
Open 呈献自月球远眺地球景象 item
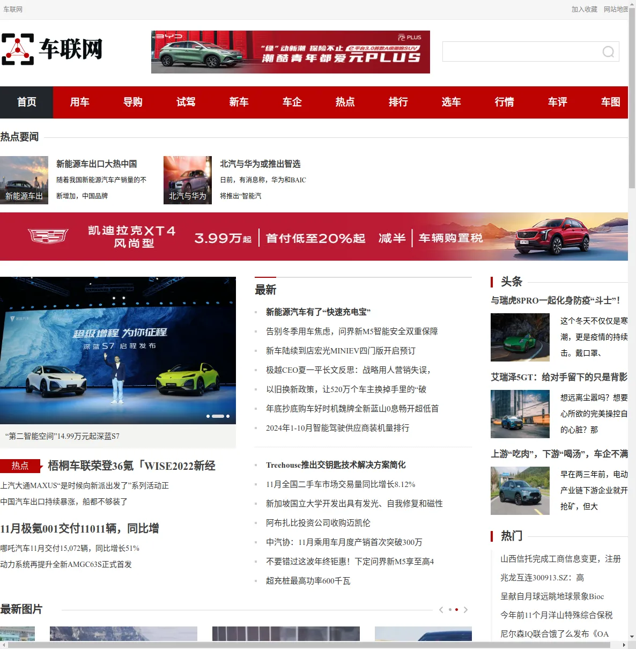552,596
